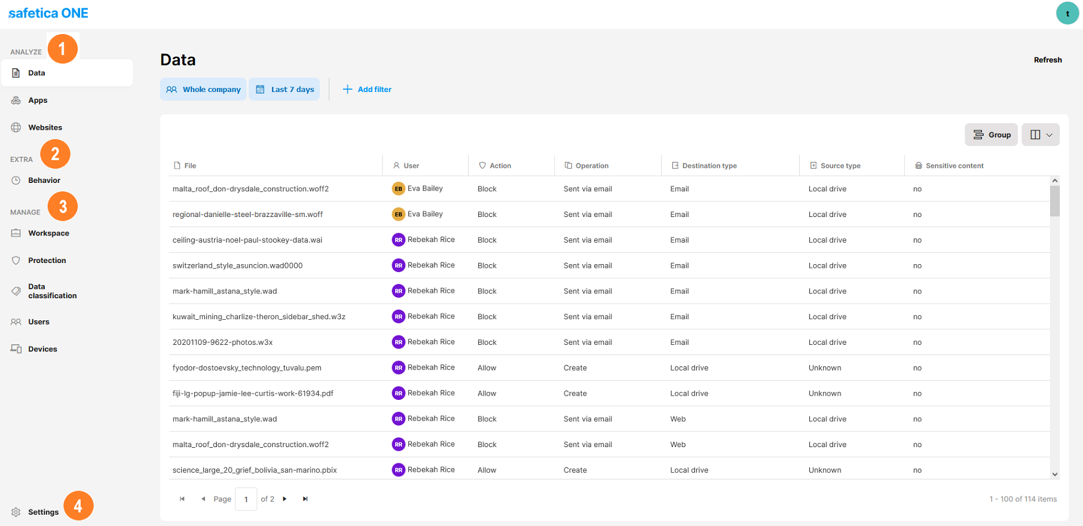Click the Devices icon in sidebar
Viewport: 1083px width, 526px height.
click(16, 349)
